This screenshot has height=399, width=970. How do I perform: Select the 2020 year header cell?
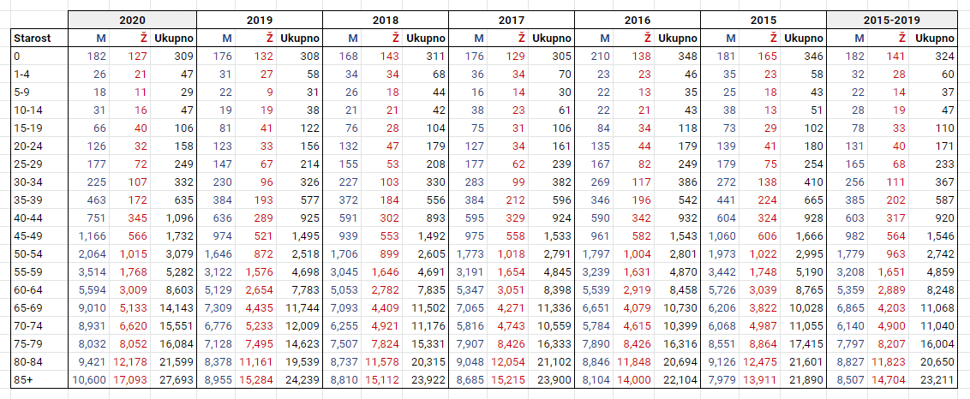pyautogui.click(x=133, y=19)
